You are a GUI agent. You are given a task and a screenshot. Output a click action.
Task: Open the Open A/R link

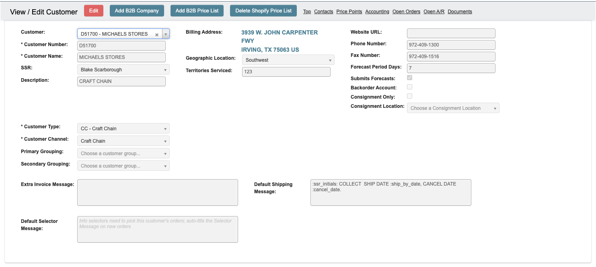(434, 12)
